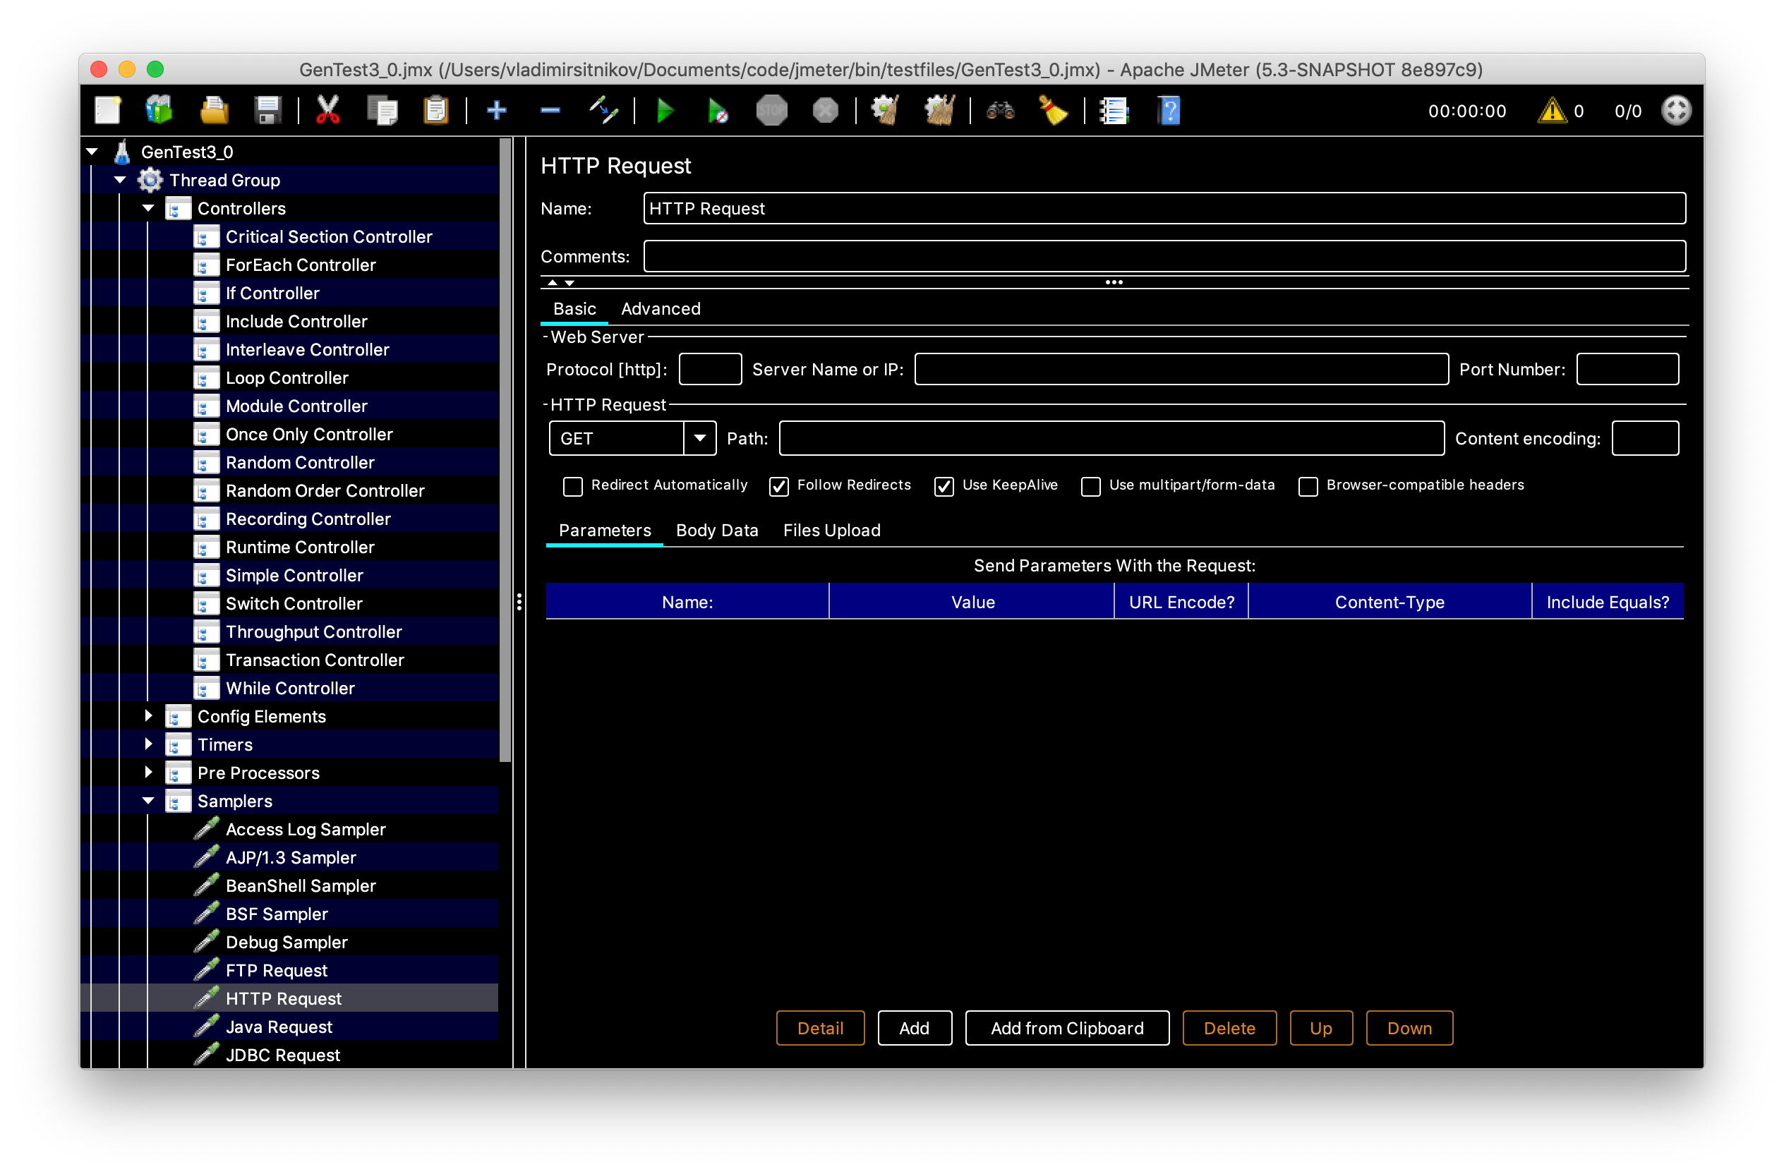The image size is (1784, 1174).
Task: Click the yellow warning log icon
Action: [x=1552, y=111]
